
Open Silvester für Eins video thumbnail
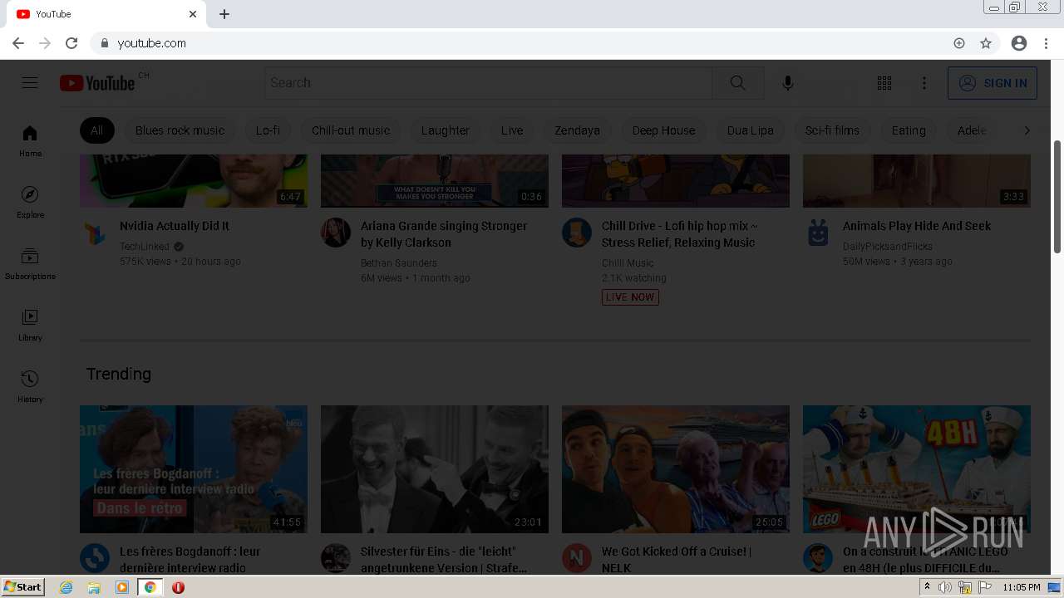(x=435, y=469)
